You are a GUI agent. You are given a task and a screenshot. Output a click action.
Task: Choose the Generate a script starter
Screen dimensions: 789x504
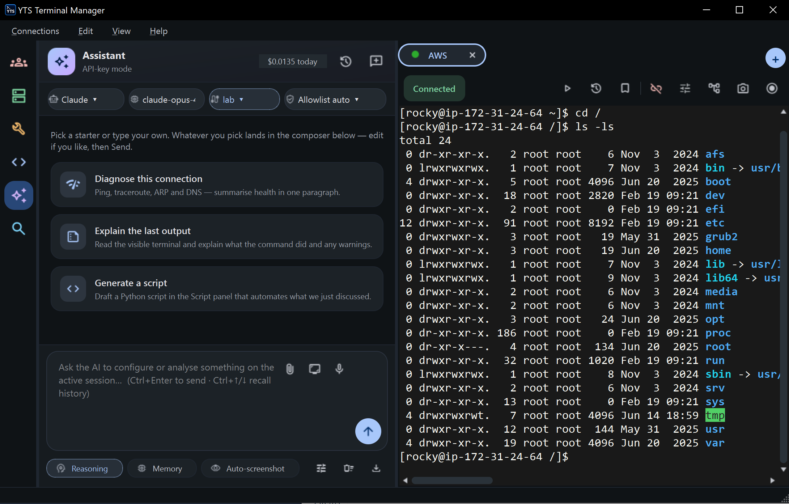(217, 289)
